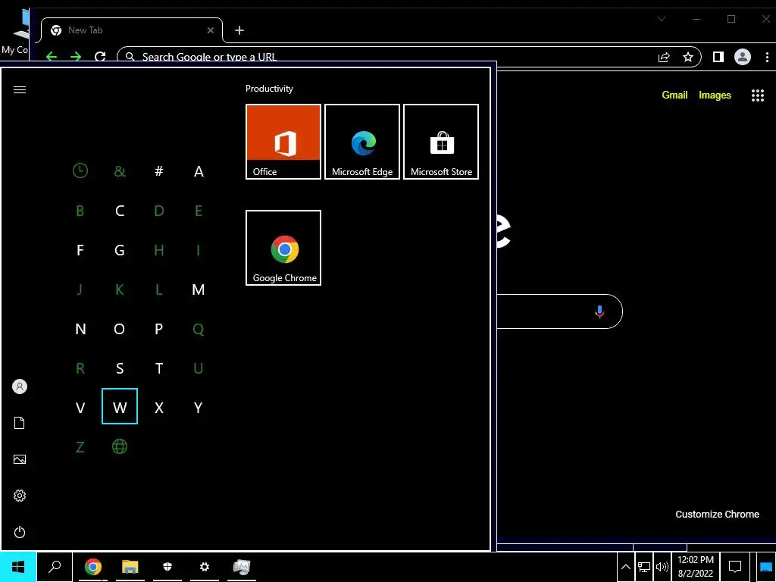The width and height of the screenshot is (776, 582).
Task: Open Chrome tab search dropdown arrow
Action: (661, 19)
